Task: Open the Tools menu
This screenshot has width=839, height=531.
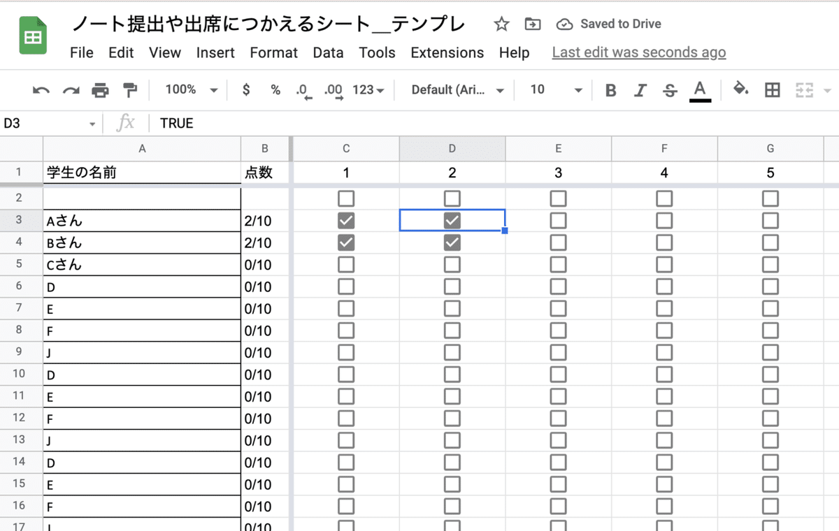Action: pyautogui.click(x=377, y=52)
